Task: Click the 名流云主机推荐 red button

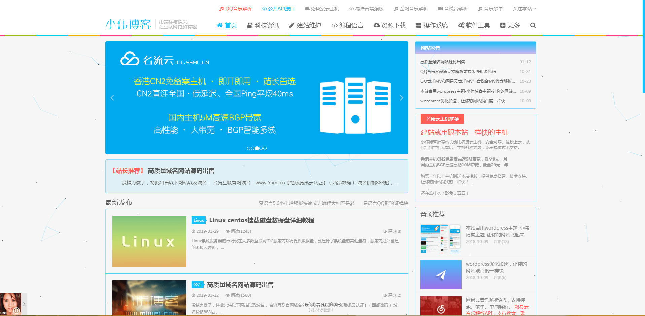Action: point(442,119)
